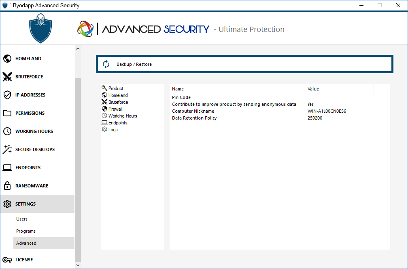The image size is (408, 269).
Task: Click the colorful Advanced Security swirl logo
Action: click(x=85, y=29)
